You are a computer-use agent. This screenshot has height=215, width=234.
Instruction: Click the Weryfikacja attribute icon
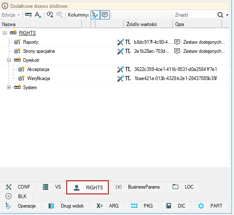[x=21, y=78]
